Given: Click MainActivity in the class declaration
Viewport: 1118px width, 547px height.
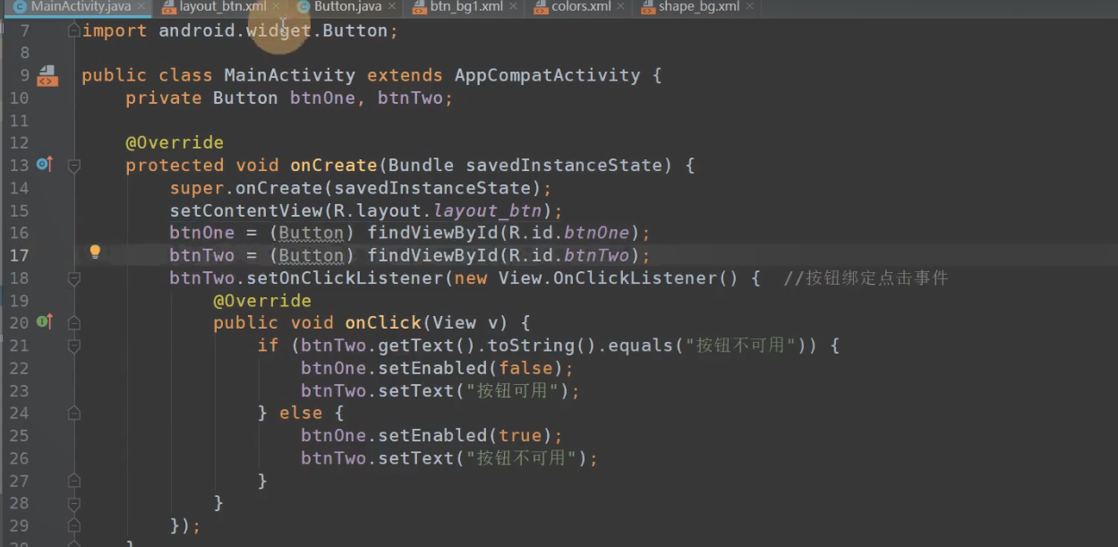Looking at the screenshot, I should click(289, 75).
